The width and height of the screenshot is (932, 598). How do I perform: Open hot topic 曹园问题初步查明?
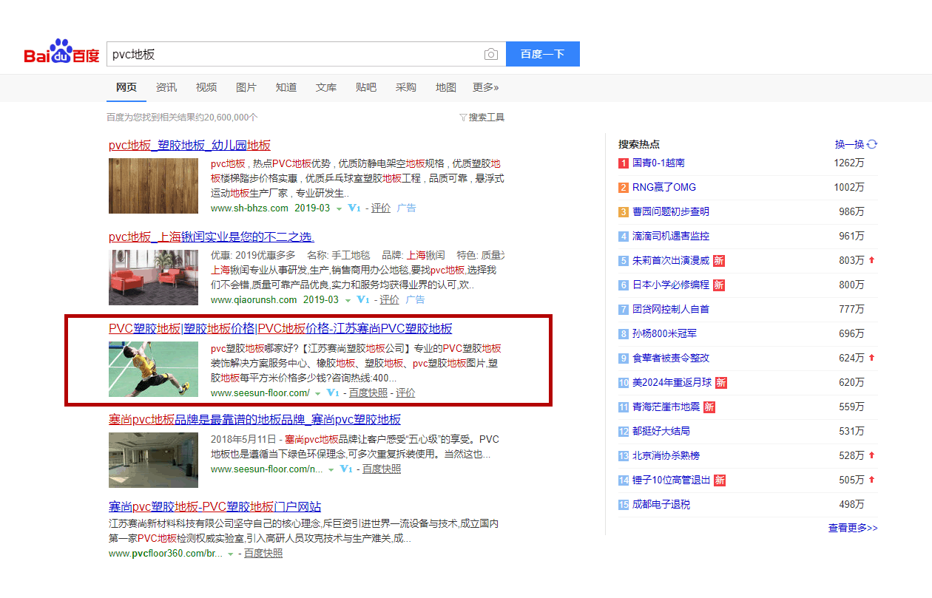pos(671,211)
